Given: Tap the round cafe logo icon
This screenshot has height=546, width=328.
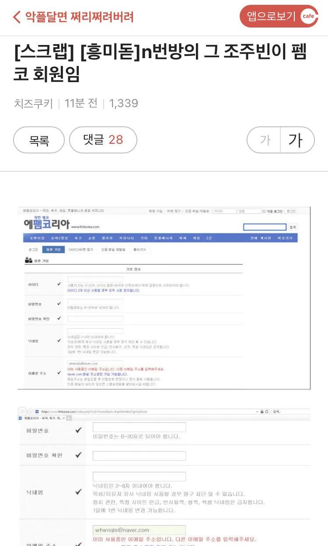Looking at the screenshot, I should point(308,17).
